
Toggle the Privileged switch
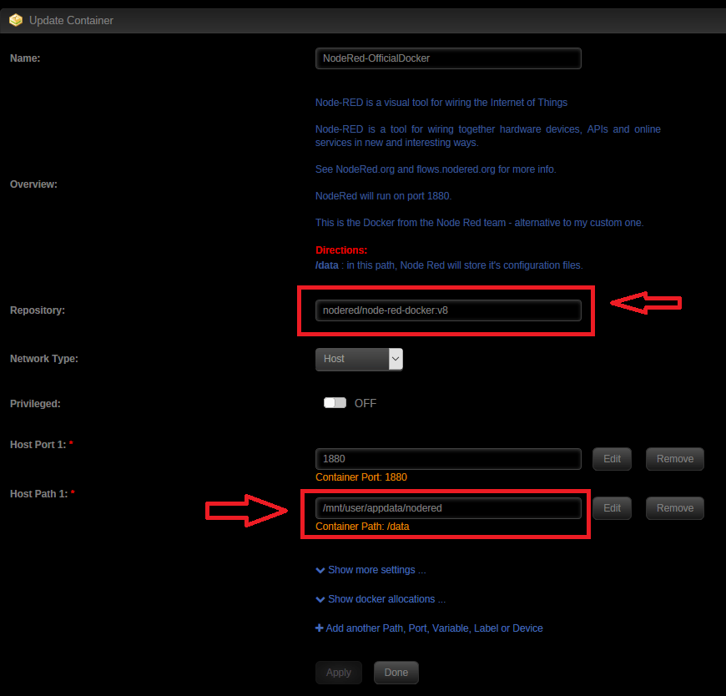(x=335, y=403)
